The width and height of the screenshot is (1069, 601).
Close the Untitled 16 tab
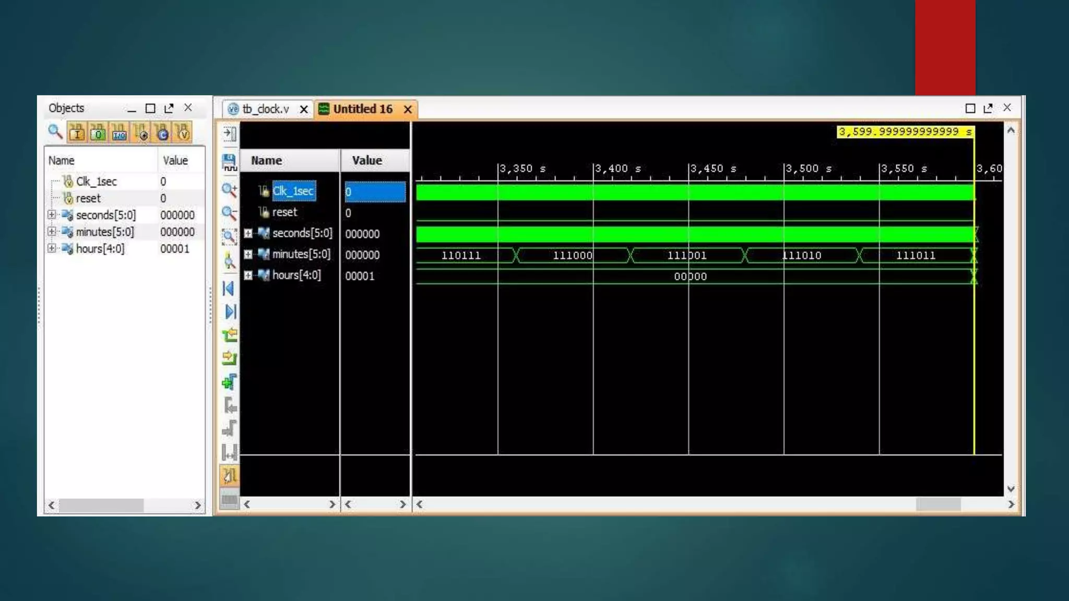(408, 109)
